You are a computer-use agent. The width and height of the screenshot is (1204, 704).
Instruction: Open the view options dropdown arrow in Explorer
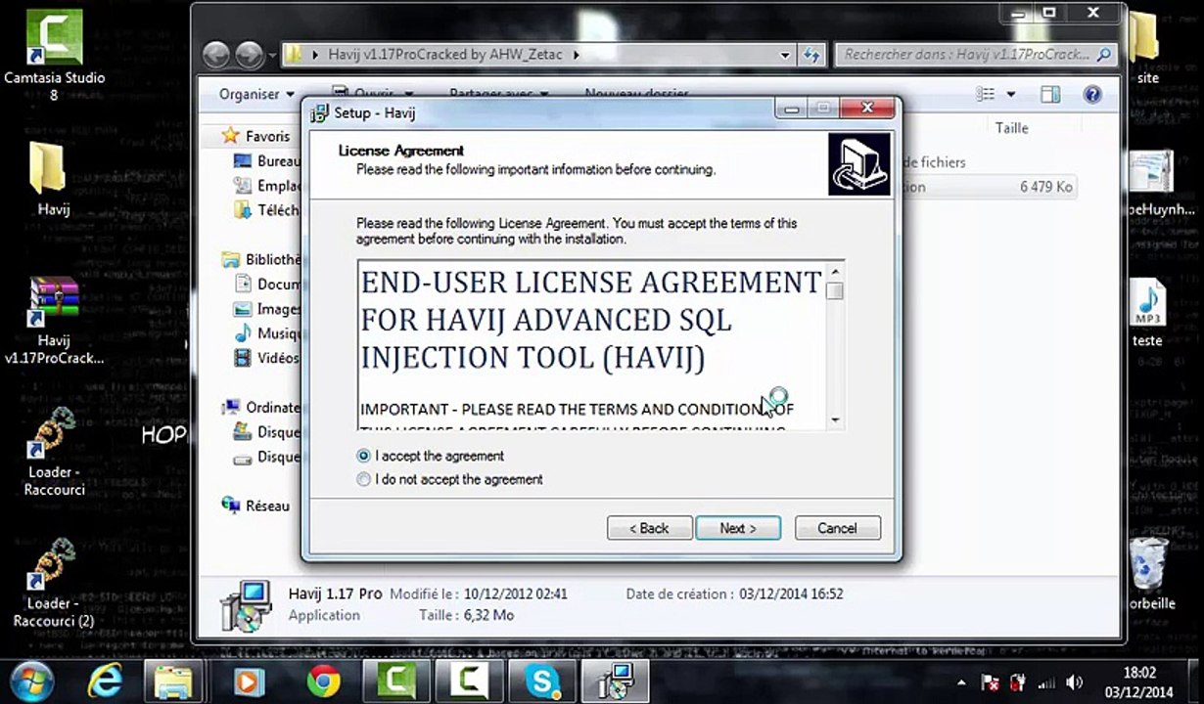1011,95
